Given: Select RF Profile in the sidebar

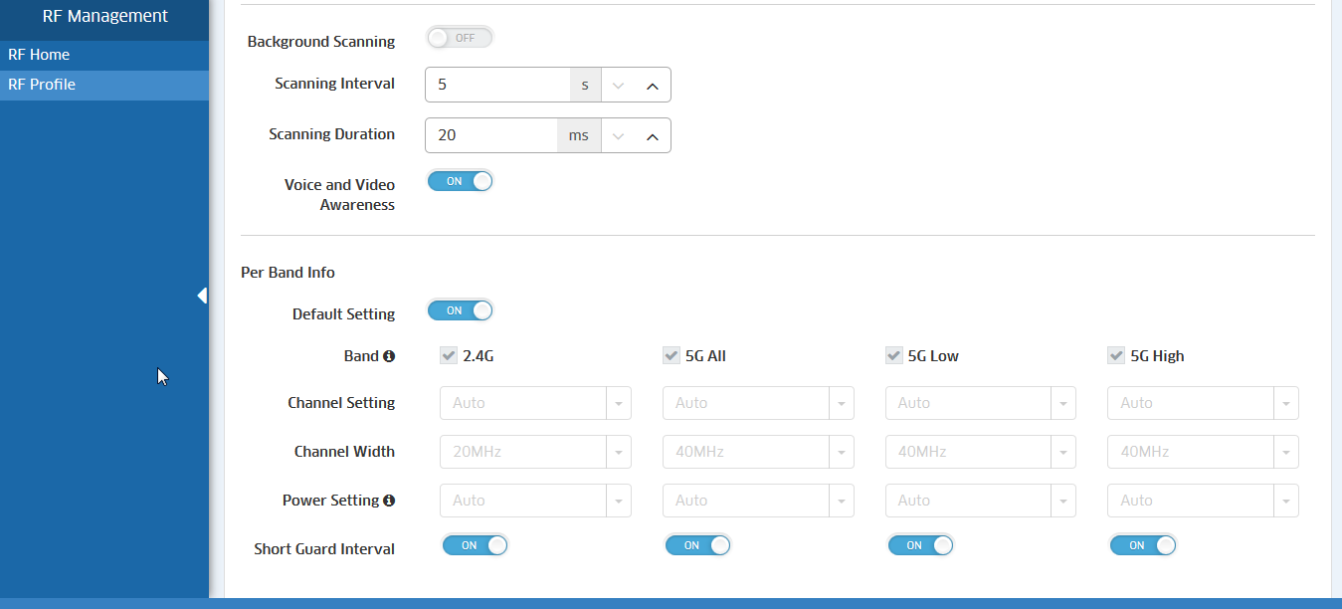Looking at the screenshot, I should point(42,85).
